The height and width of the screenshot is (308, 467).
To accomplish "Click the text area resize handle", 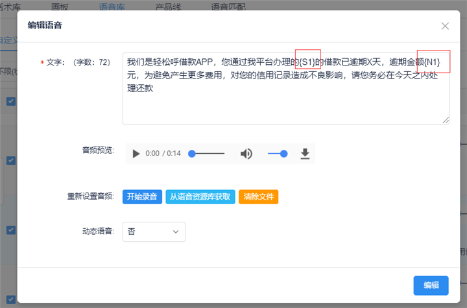I will pyautogui.click(x=446, y=120).
